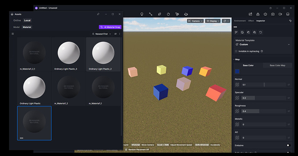Click the help icon in main window title bar
The image size is (298, 156).
pyautogui.click(x=270, y=8)
